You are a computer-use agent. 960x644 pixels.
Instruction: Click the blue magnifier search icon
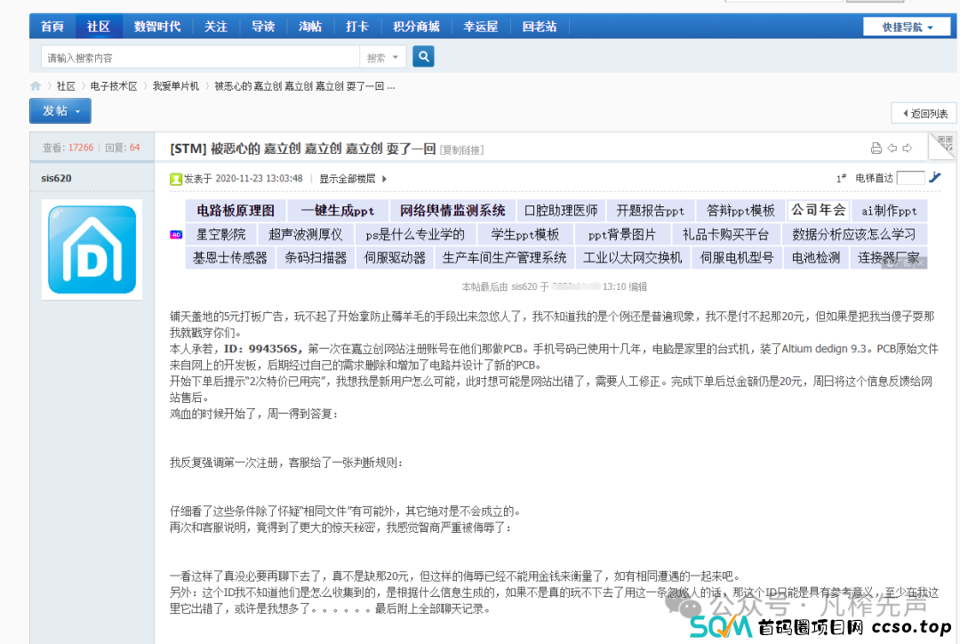pos(423,56)
